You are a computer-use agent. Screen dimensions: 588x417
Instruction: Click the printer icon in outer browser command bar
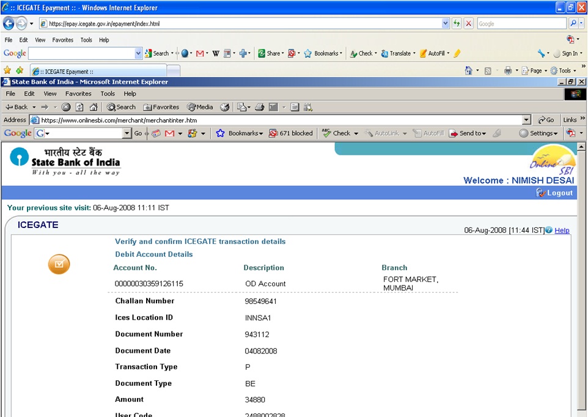(x=508, y=70)
